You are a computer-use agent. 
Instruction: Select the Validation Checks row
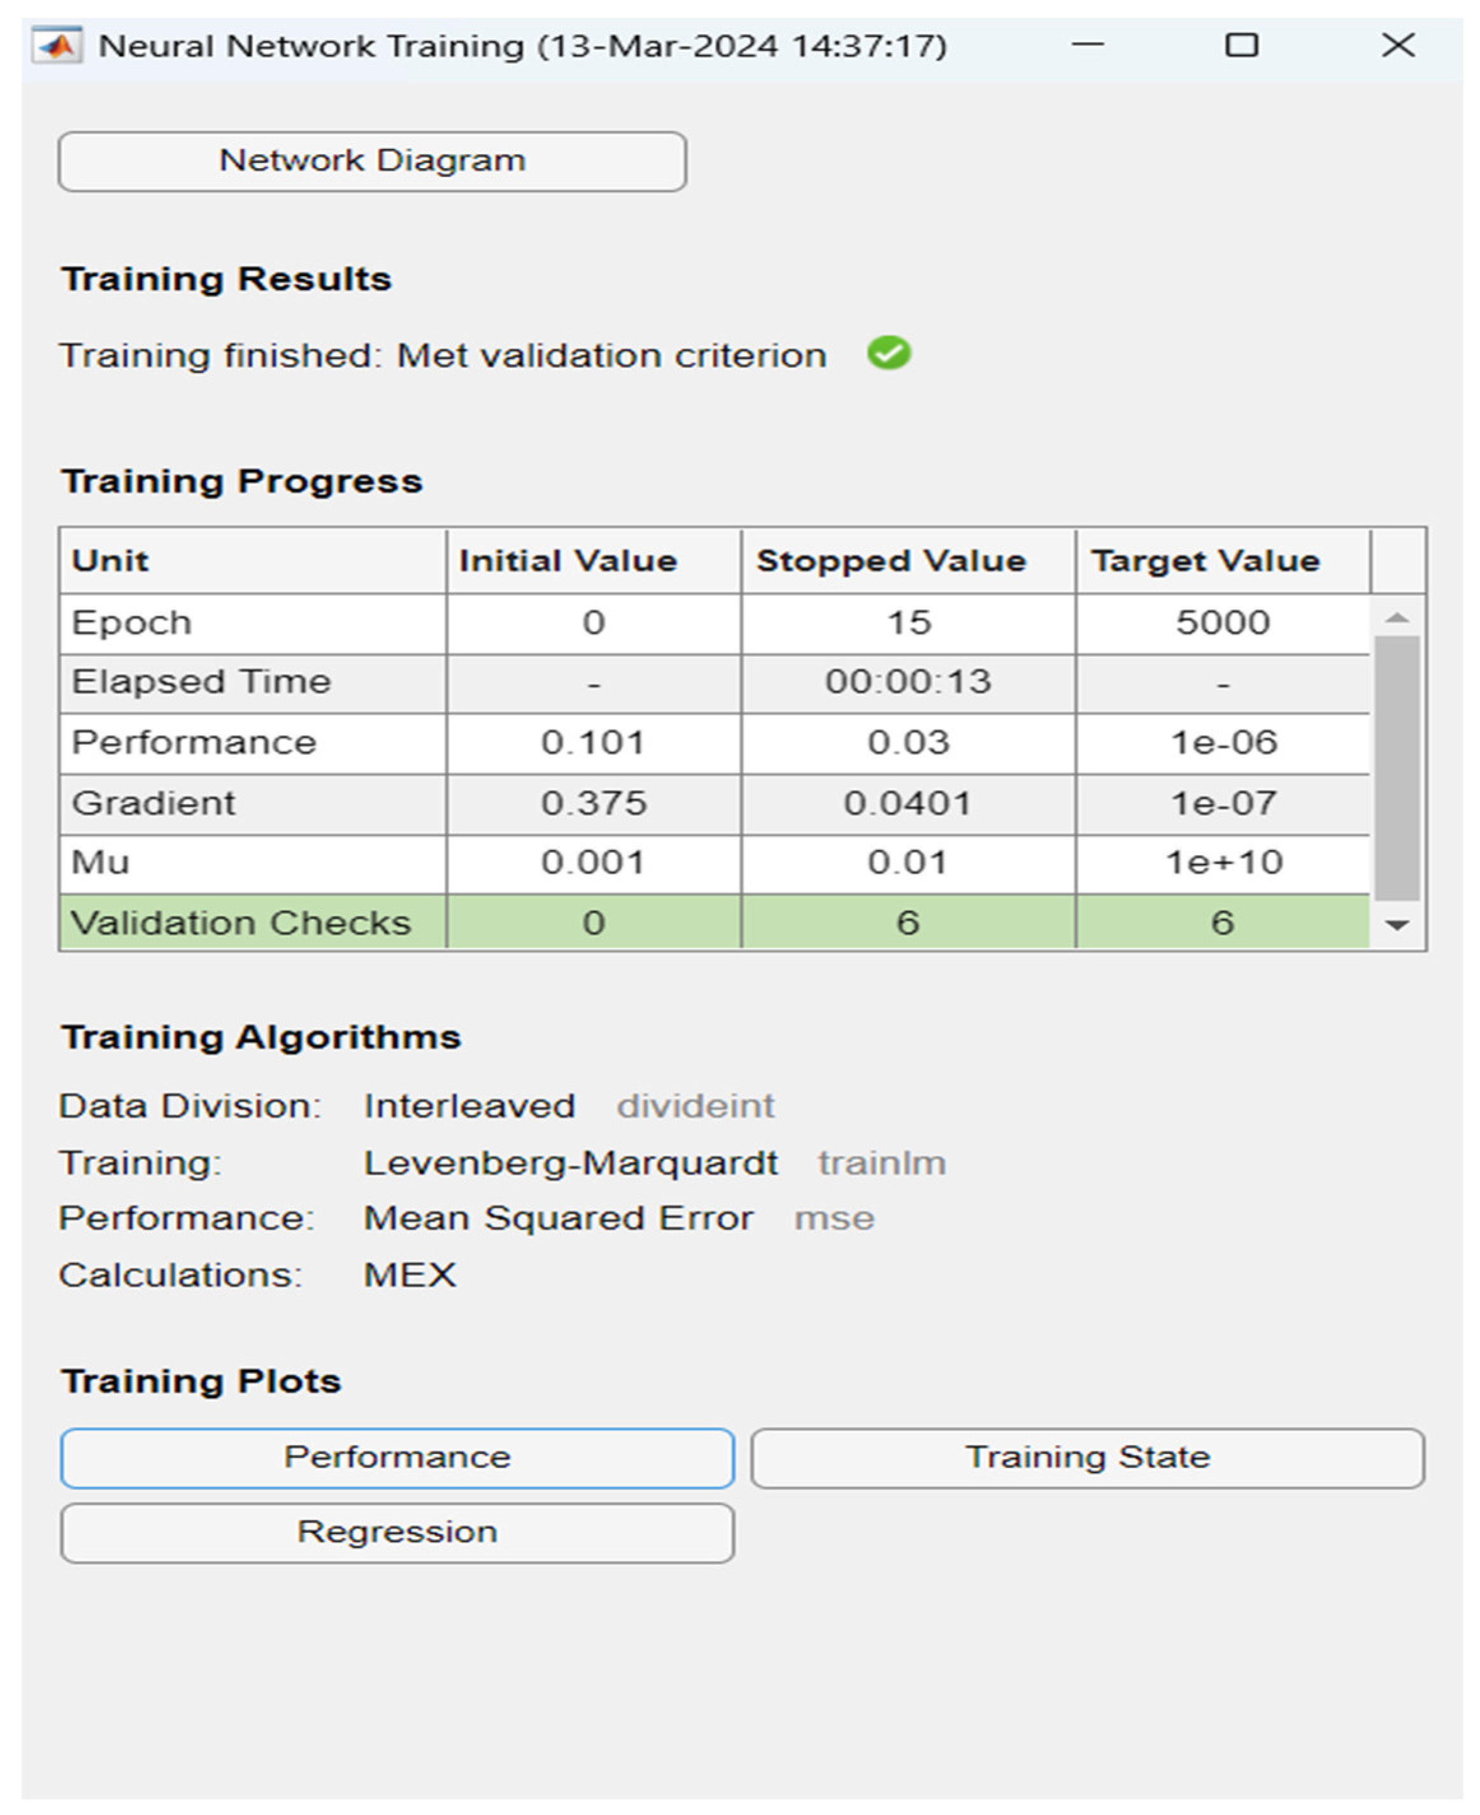click(x=241, y=923)
